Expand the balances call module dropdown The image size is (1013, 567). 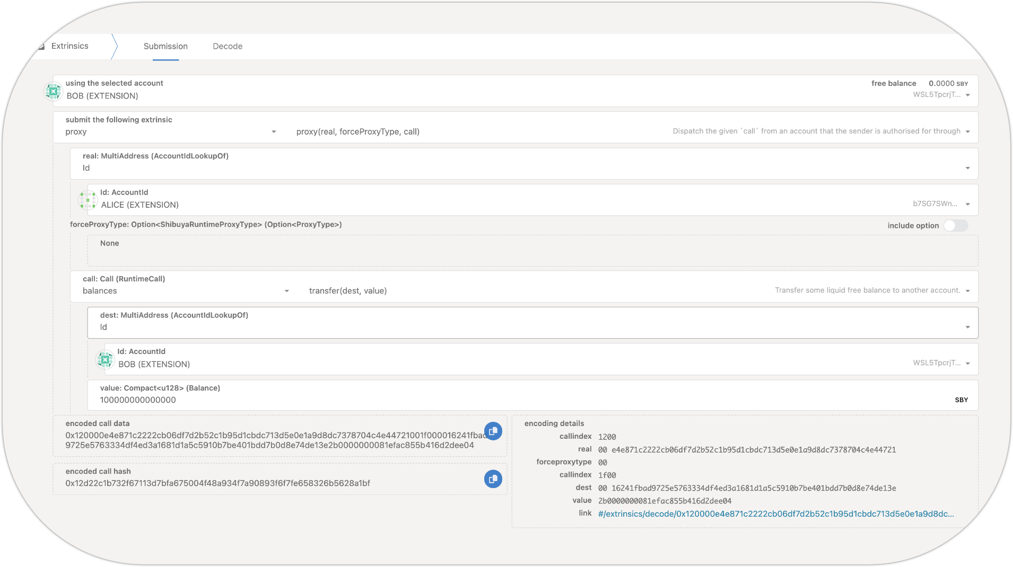[x=286, y=291]
